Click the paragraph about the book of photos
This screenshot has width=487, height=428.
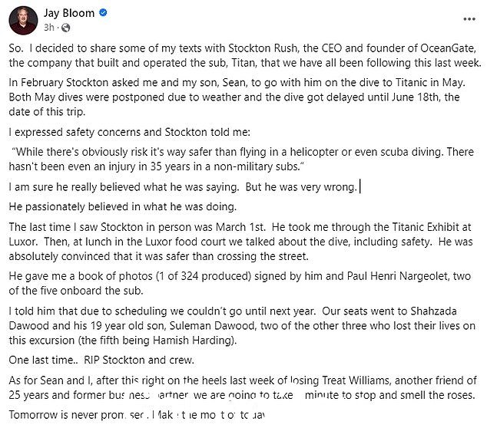tap(240, 283)
